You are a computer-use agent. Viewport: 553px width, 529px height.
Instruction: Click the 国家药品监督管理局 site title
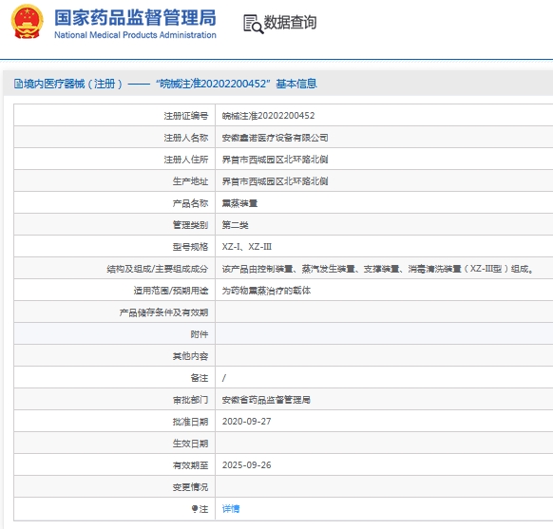pos(135,18)
